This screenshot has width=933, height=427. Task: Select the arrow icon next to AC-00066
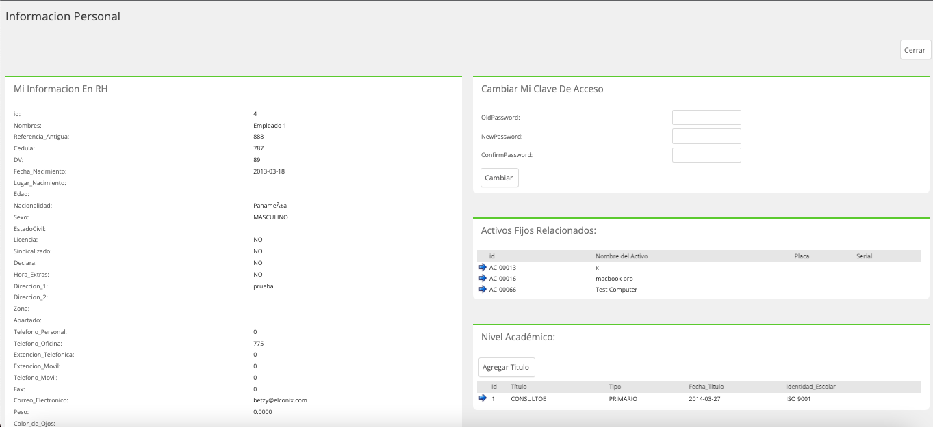[483, 290]
